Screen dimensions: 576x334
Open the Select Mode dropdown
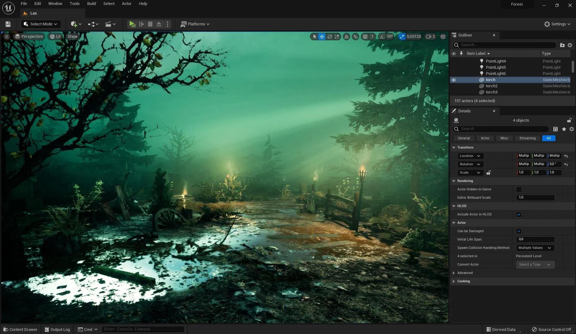[41, 24]
